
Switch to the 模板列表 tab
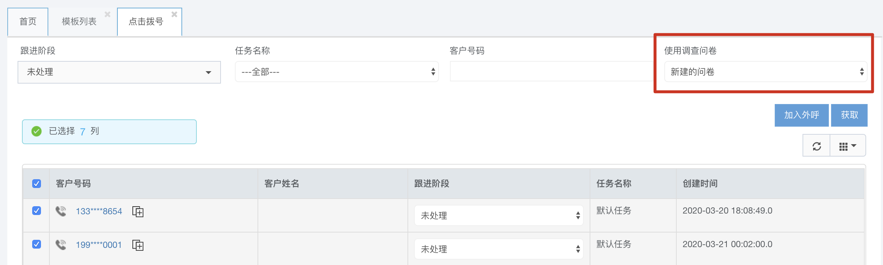coord(79,22)
